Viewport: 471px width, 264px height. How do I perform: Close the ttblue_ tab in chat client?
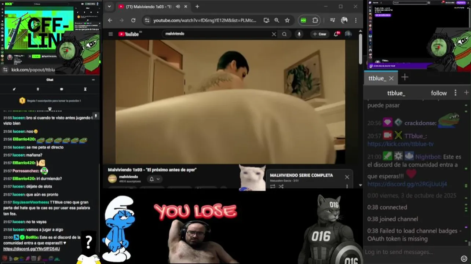tap(391, 78)
